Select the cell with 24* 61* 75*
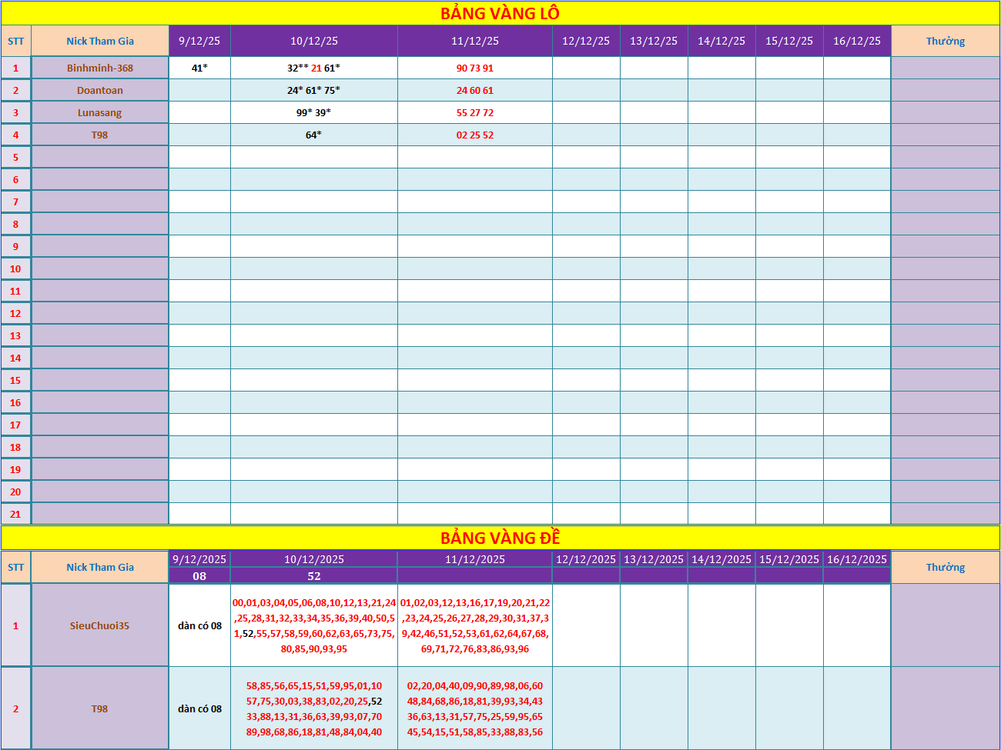 (313, 90)
